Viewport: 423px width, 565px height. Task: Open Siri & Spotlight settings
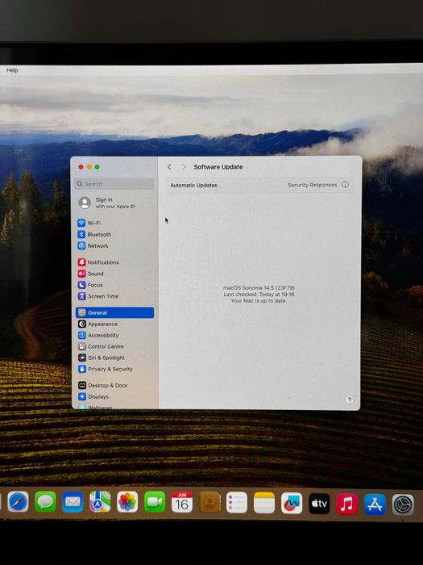[102, 358]
